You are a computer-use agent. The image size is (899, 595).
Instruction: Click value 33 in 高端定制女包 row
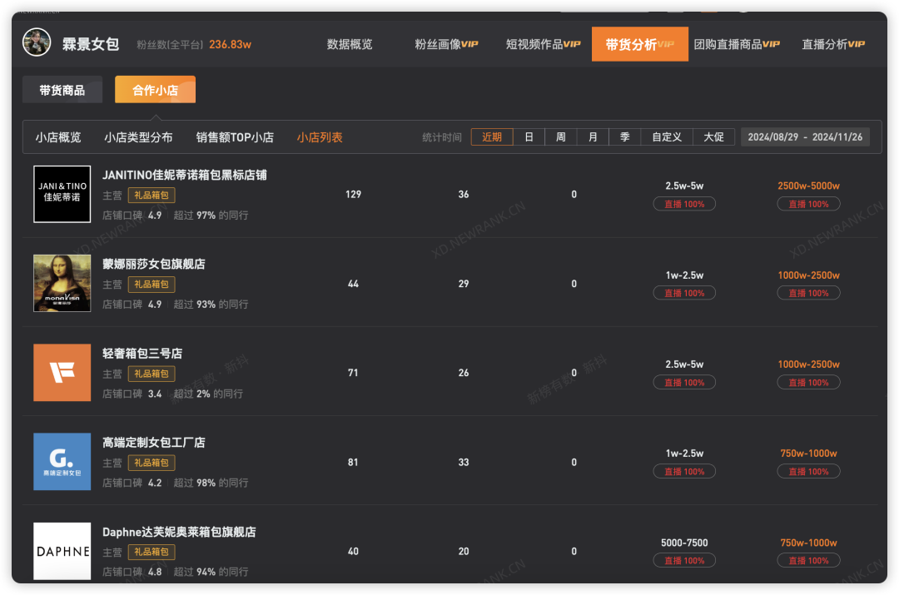click(464, 462)
